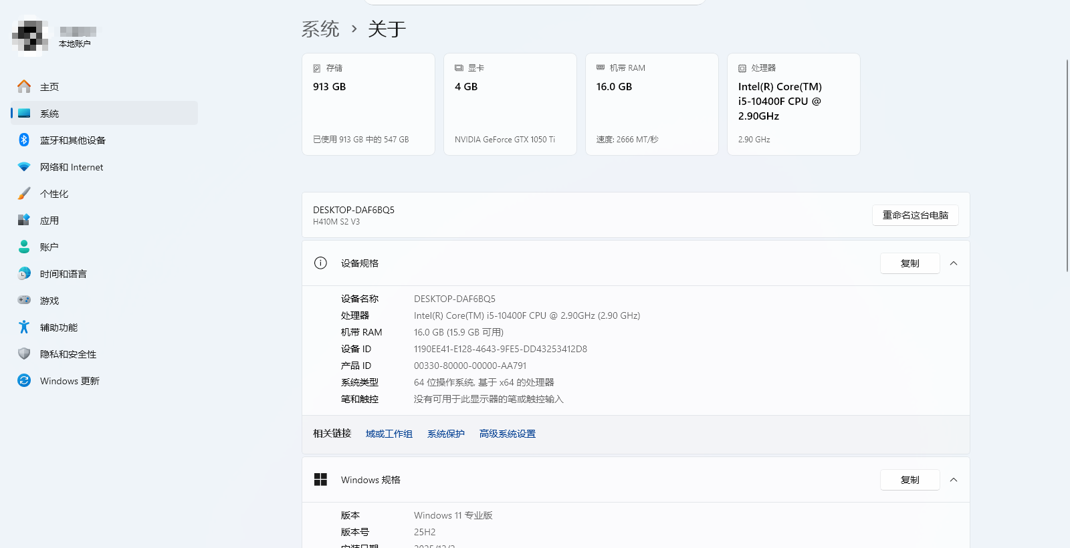The width and height of the screenshot is (1070, 548).
Task: Open 时间和语言 settings
Action: click(104, 273)
